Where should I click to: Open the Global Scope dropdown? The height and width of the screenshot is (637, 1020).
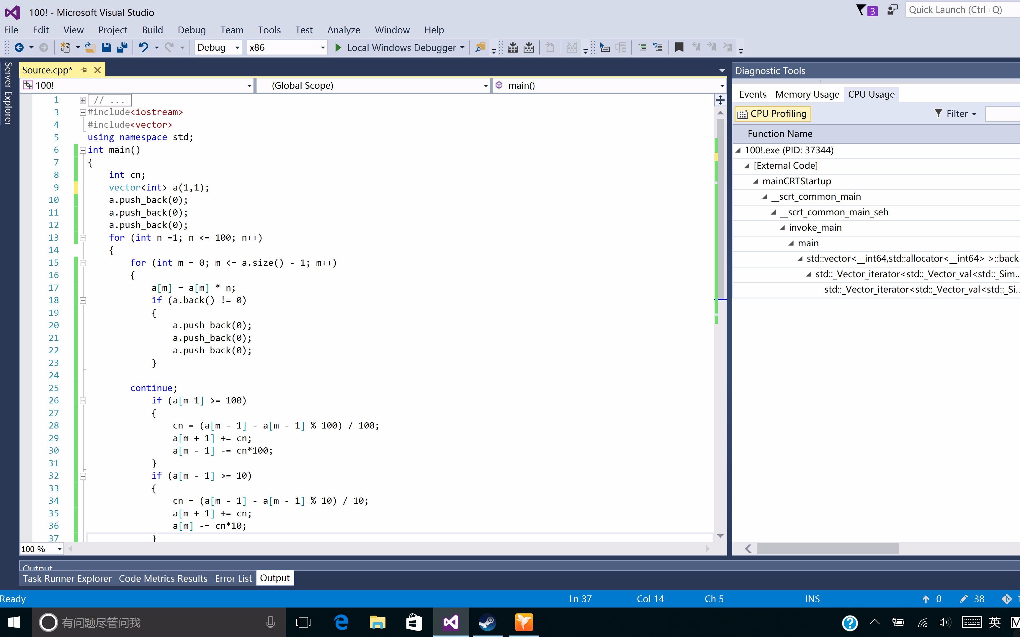click(x=373, y=86)
